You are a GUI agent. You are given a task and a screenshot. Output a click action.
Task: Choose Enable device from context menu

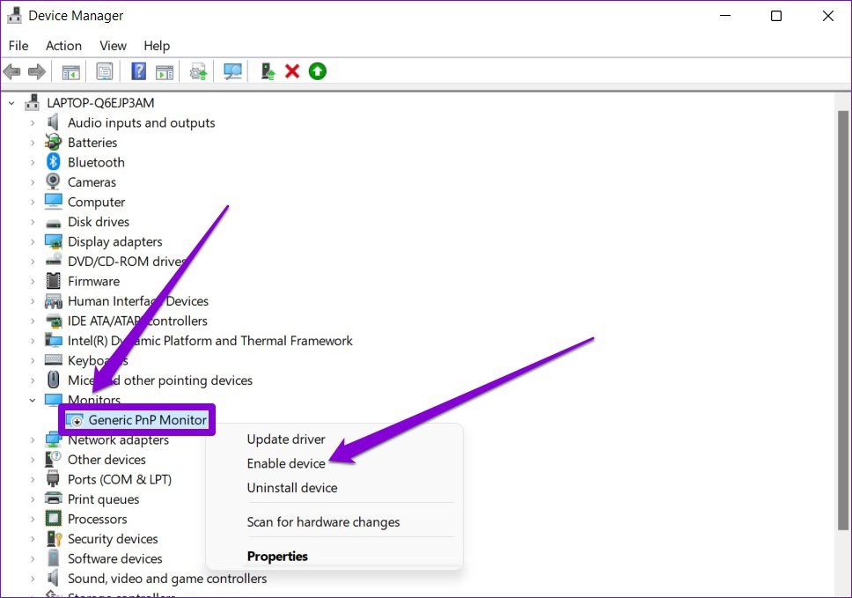click(x=285, y=463)
